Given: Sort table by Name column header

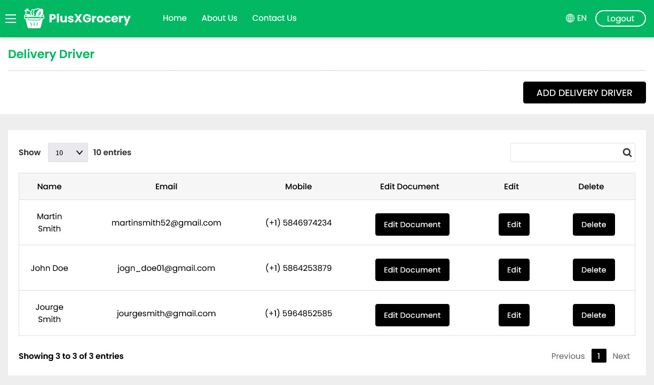Looking at the screenshot, I should tap(49, 187).
